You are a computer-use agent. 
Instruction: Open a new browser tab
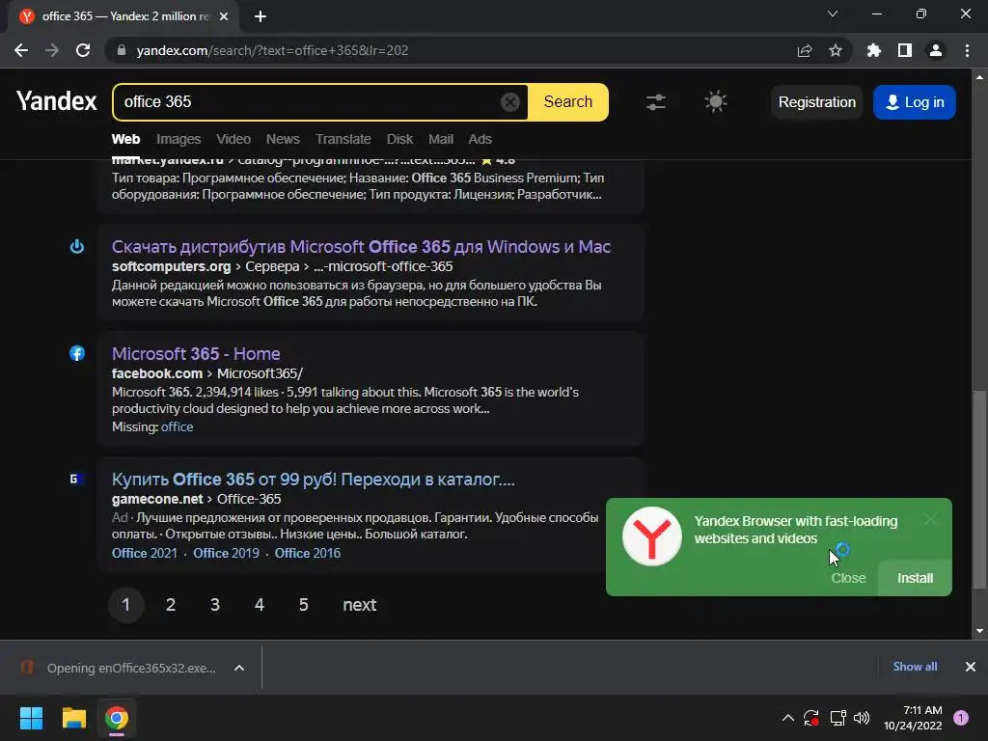tap(261, 16)
